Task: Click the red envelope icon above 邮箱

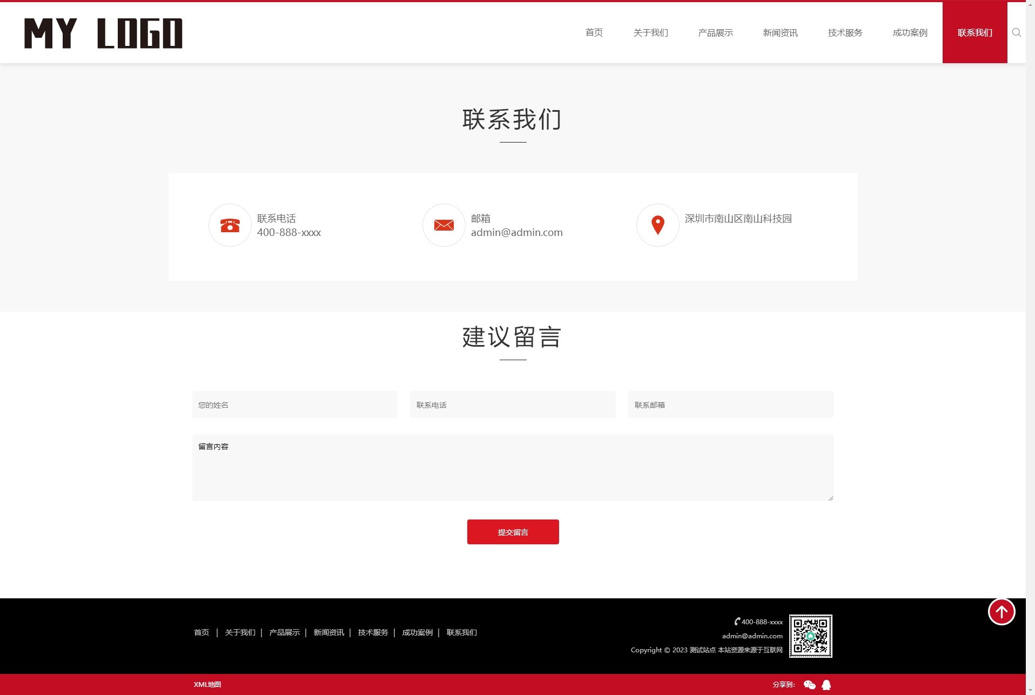Action: click(443, 225)
